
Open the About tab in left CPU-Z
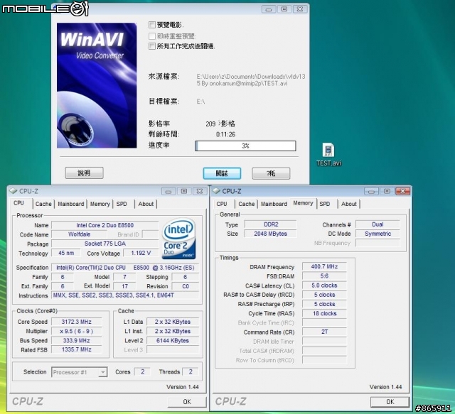pyautogui.click(x=146, y=204)
